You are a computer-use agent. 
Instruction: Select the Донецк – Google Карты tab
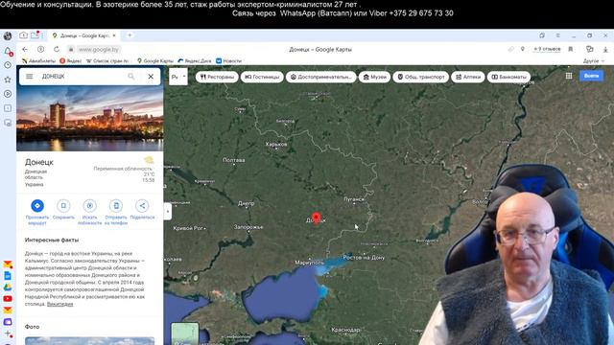[84, 35]
